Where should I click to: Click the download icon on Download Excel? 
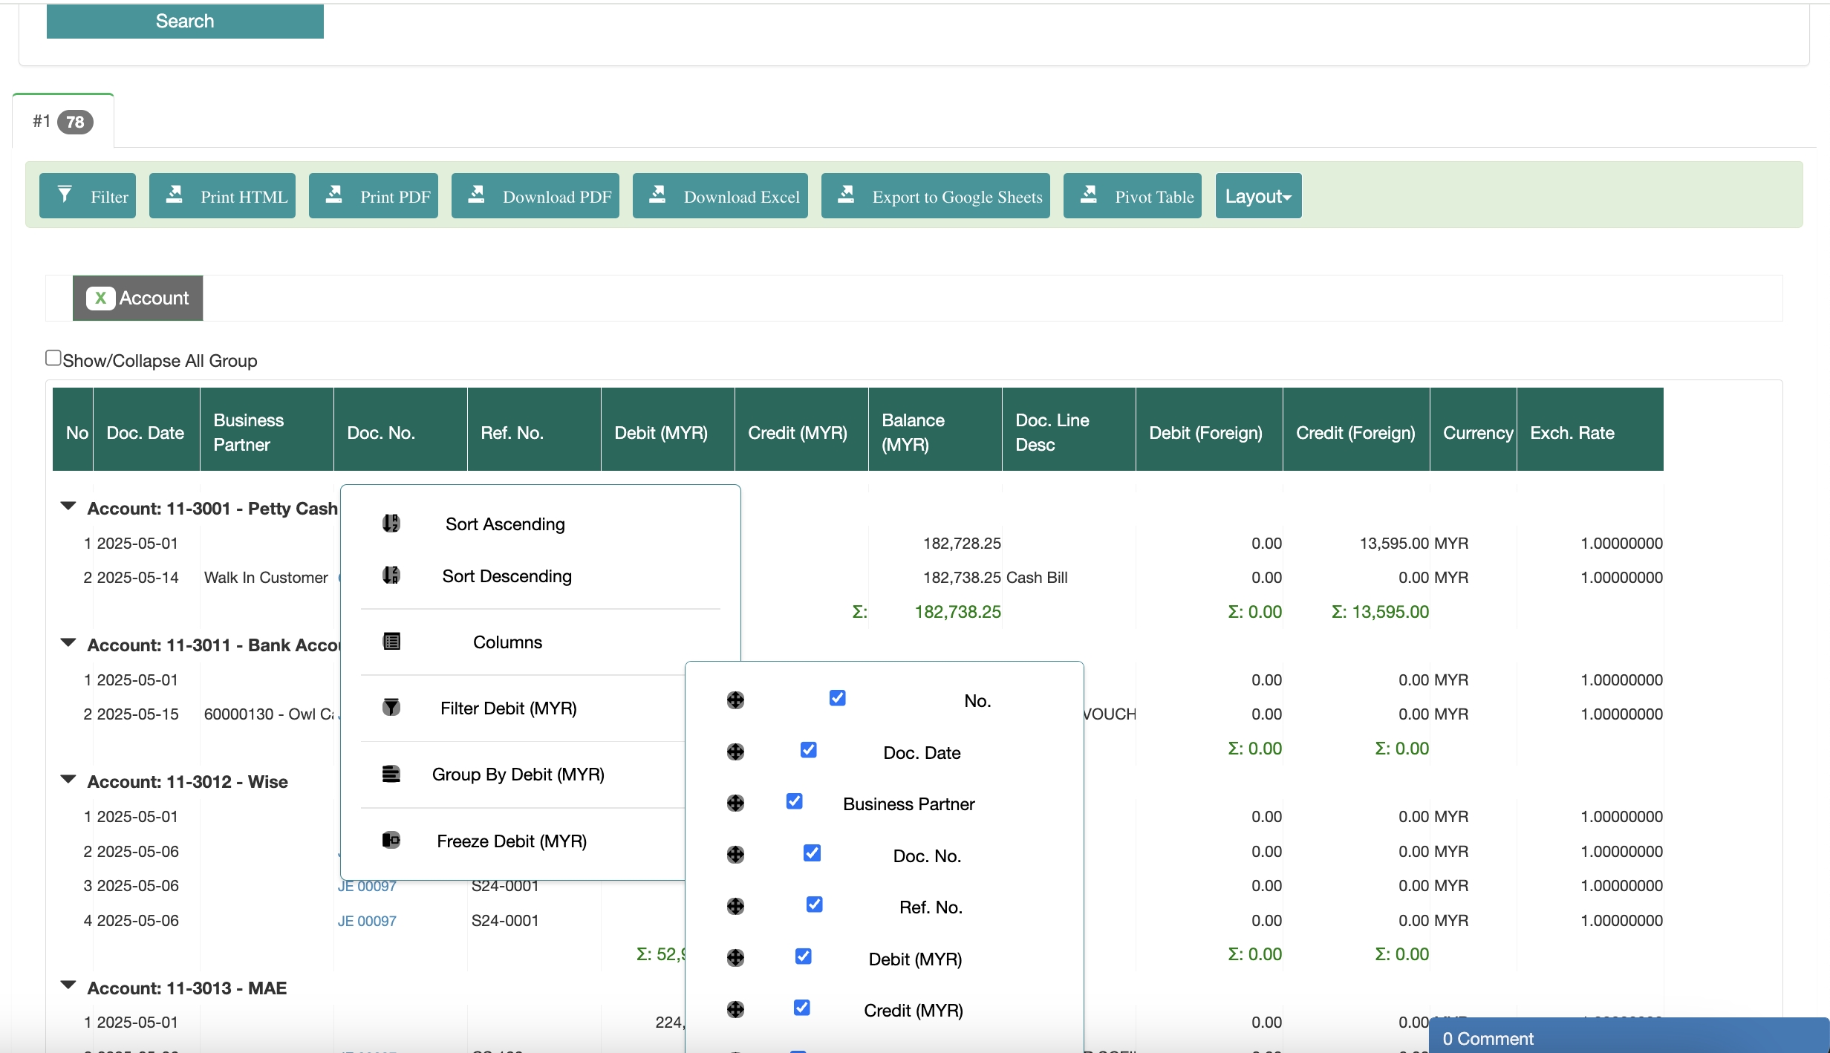tap(657, 195)
